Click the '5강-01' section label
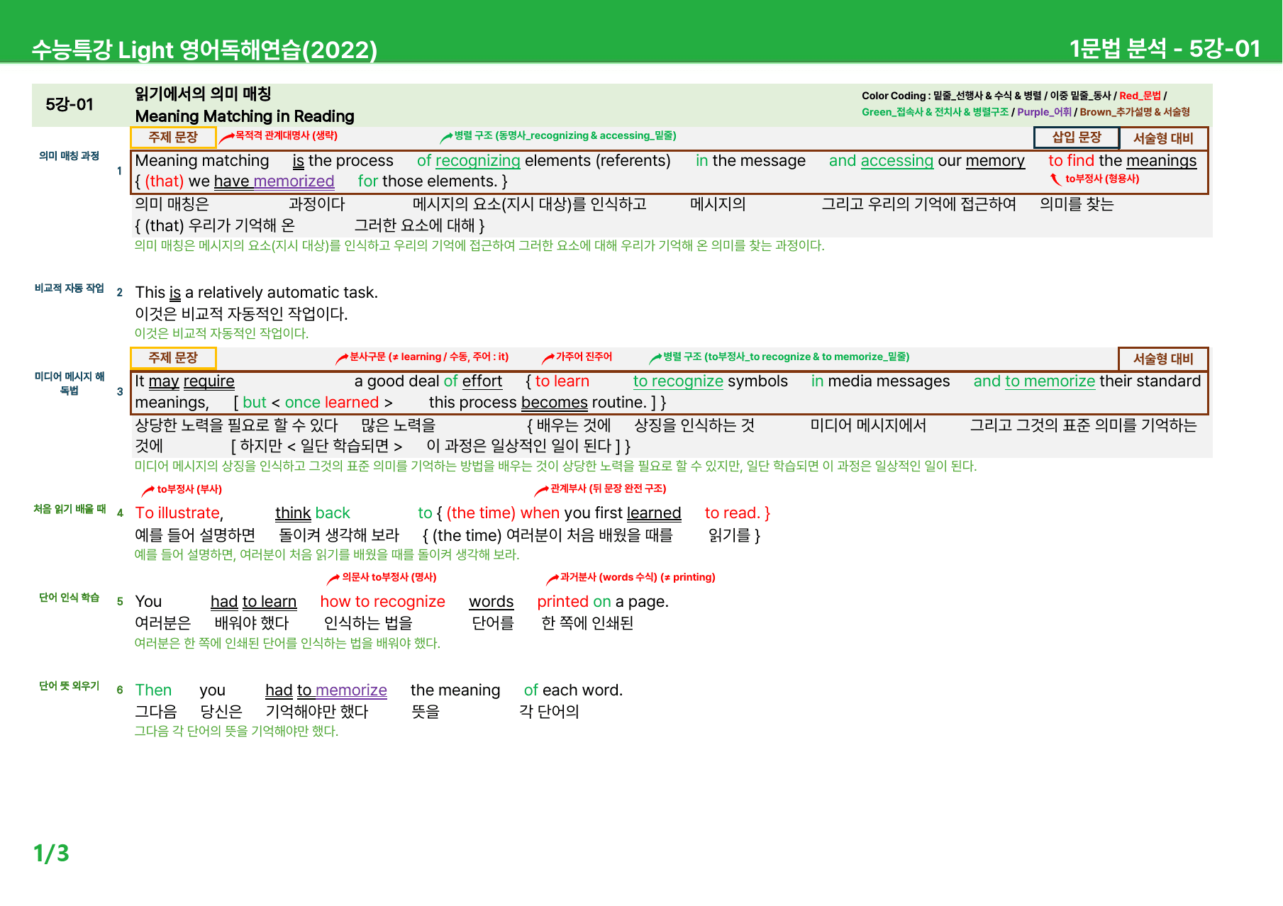The height and width of the screenshot is (906, 1283). point(70,104)
